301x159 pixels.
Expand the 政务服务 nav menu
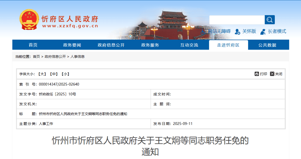tap(150, 45)
